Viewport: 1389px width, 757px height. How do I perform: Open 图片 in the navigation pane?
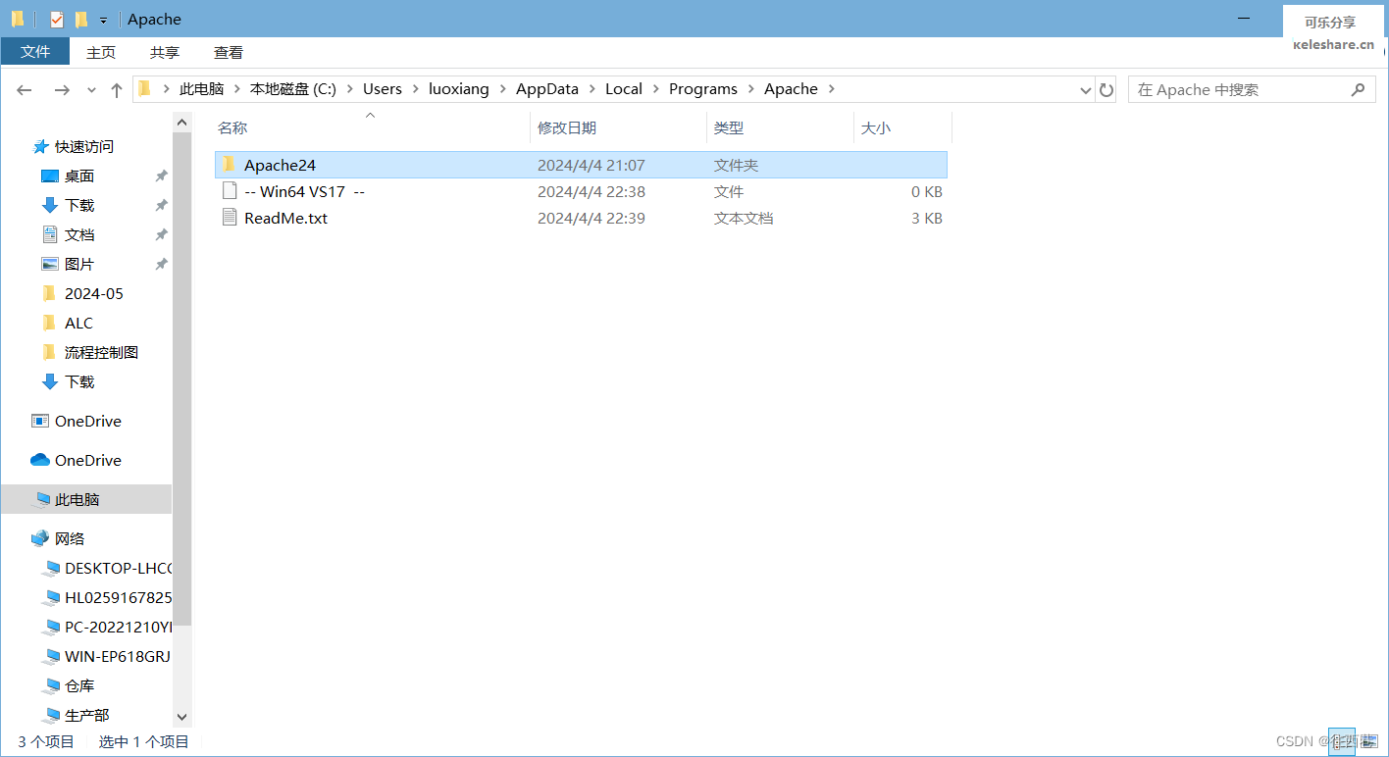(79, 264)
